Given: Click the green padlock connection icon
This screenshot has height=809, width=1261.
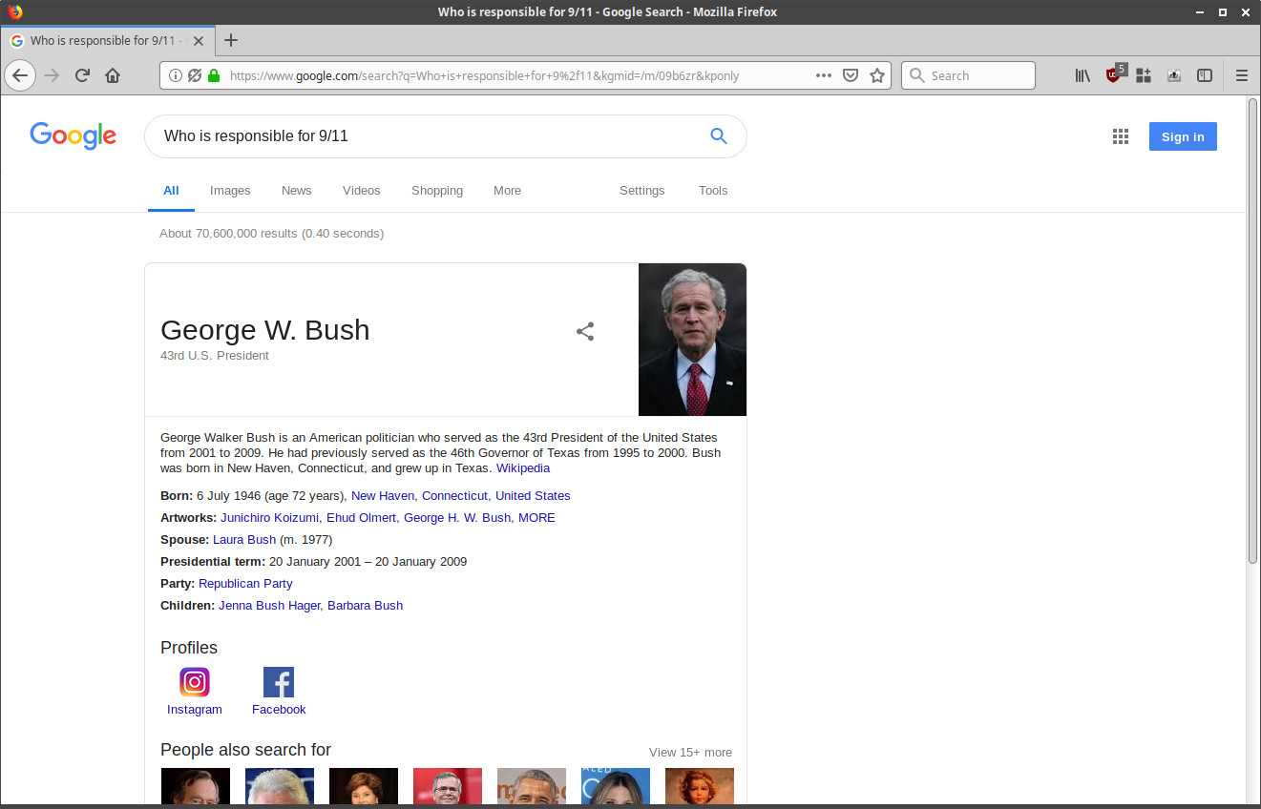Looking at the screenshot, I should pyautogui.click(x=213, y=75).
